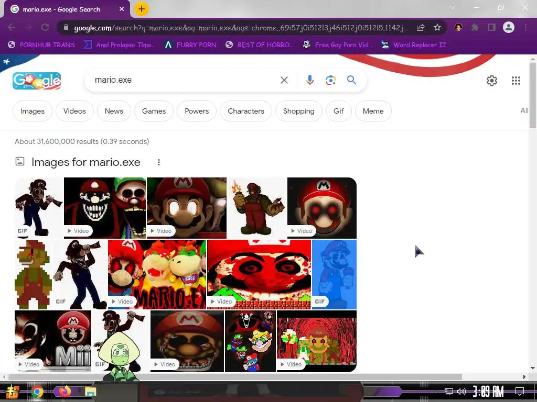Image resolution: width=537 pixels, height=402 pixels.
Task: Click the address bar URL
Action: pos(241,28)
